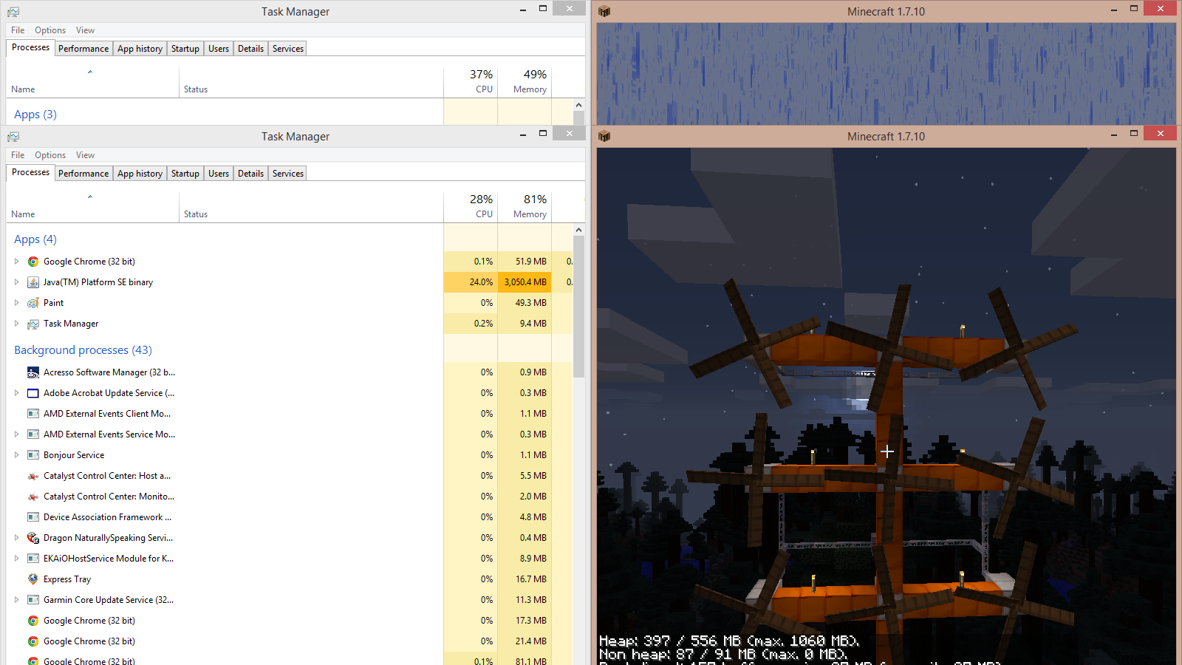Click the Task Manager icon in the Apps list

tap(33, 324)
